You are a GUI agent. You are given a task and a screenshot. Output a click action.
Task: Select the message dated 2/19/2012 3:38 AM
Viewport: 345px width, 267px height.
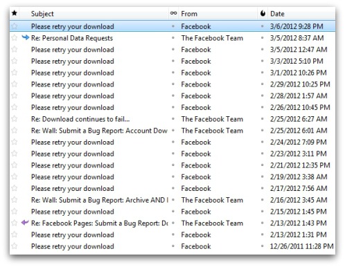(x=172, y=177)
